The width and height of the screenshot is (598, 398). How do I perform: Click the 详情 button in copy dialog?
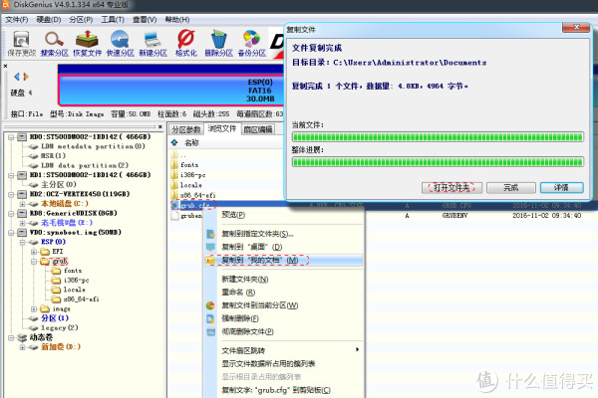point(561,187)
